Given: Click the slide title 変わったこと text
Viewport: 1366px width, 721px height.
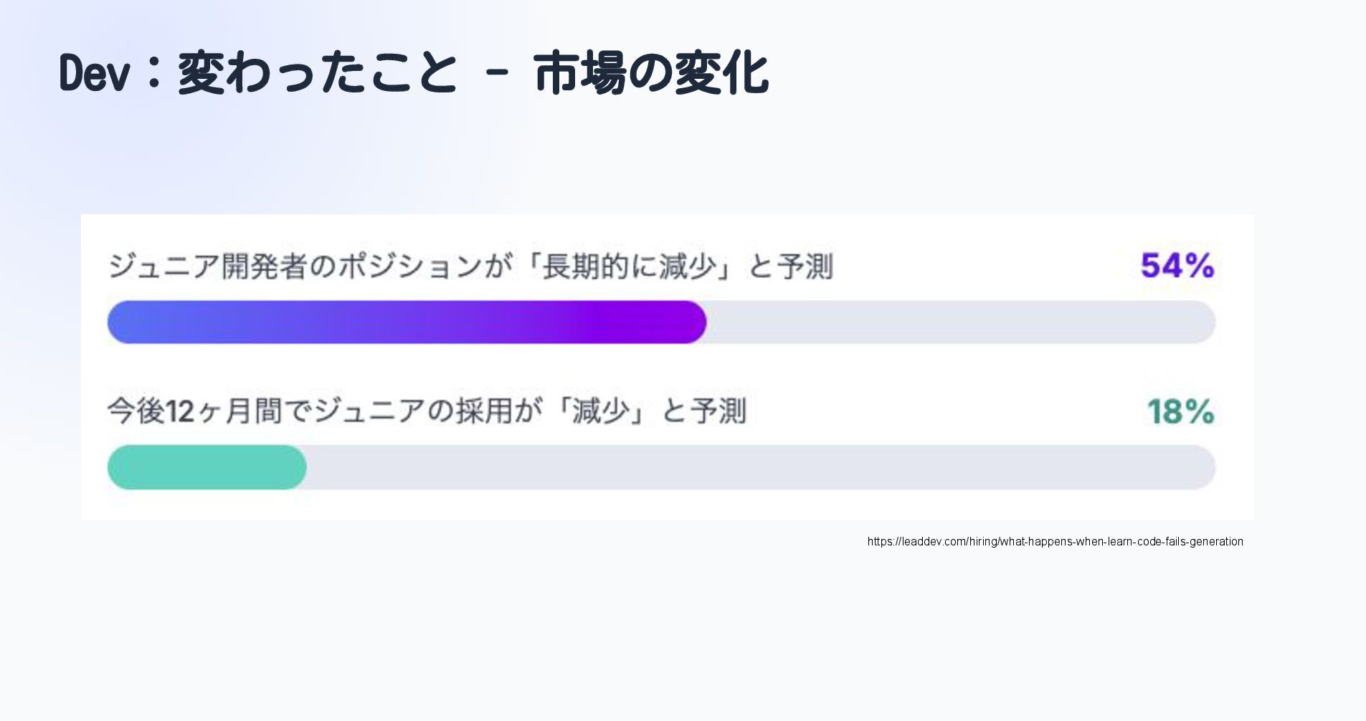Looking at the screenshot, I should [317, 73].
